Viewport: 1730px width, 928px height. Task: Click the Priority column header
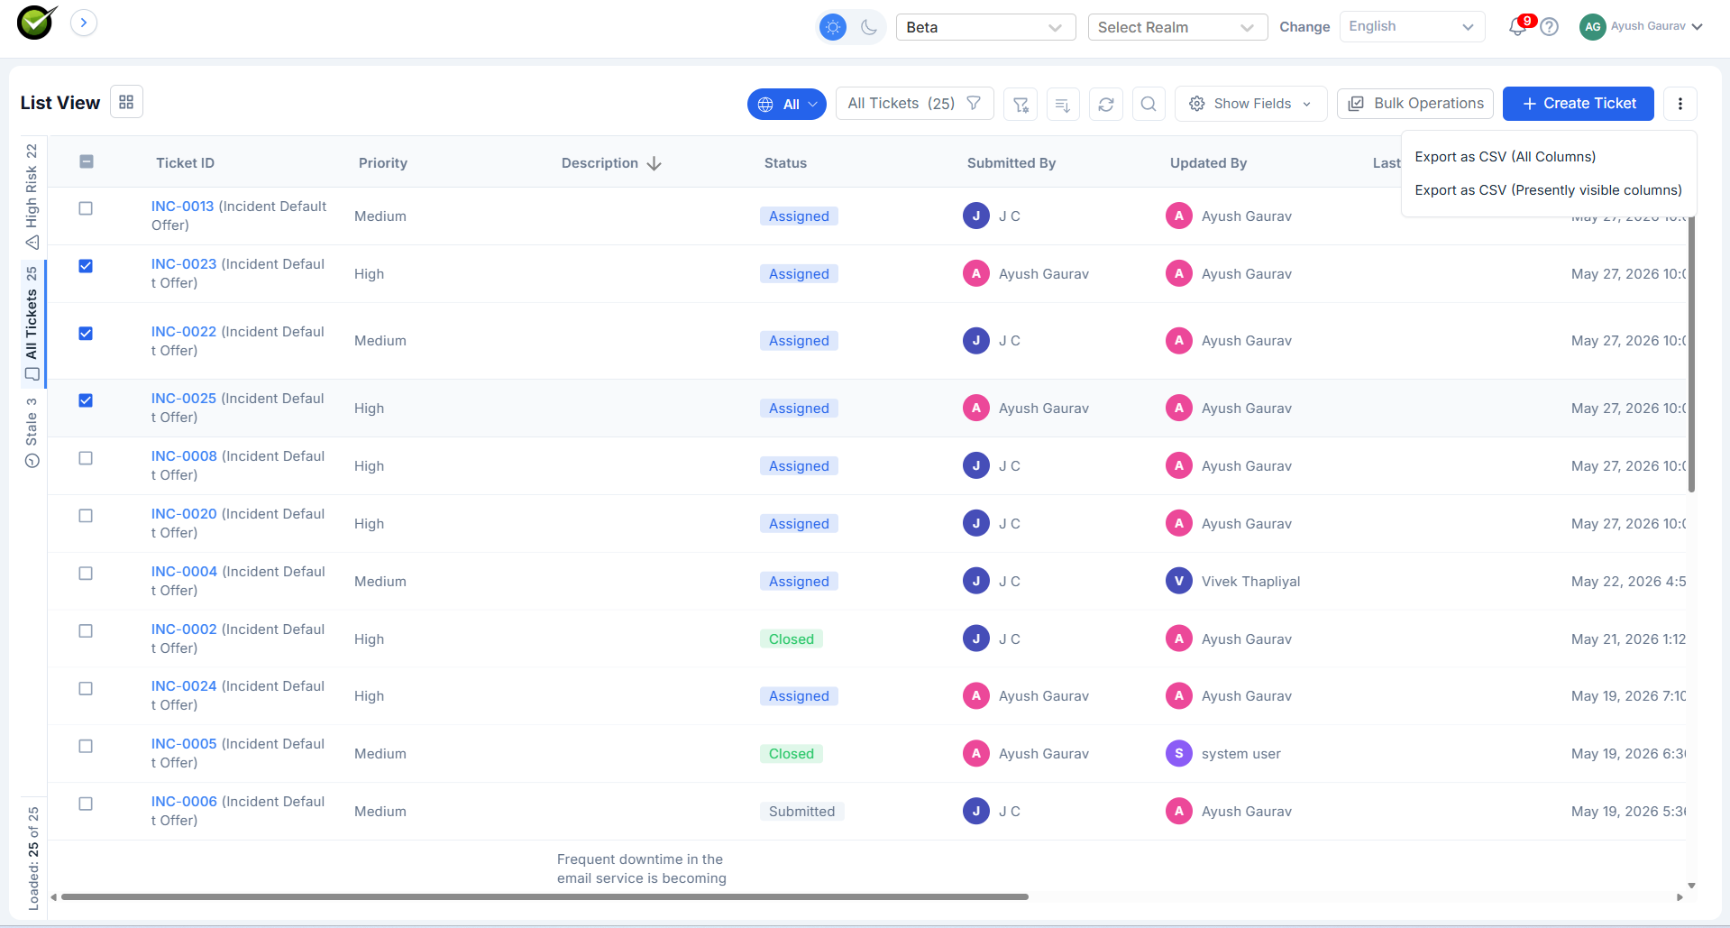(383, 163)
